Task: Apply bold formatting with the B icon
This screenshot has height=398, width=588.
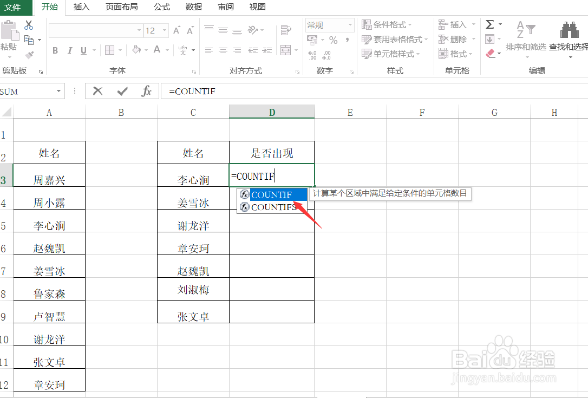Action: (x=55, y=50)
